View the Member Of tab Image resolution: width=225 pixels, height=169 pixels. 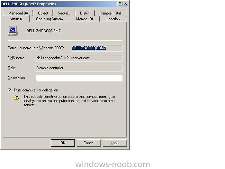(85, 19)
